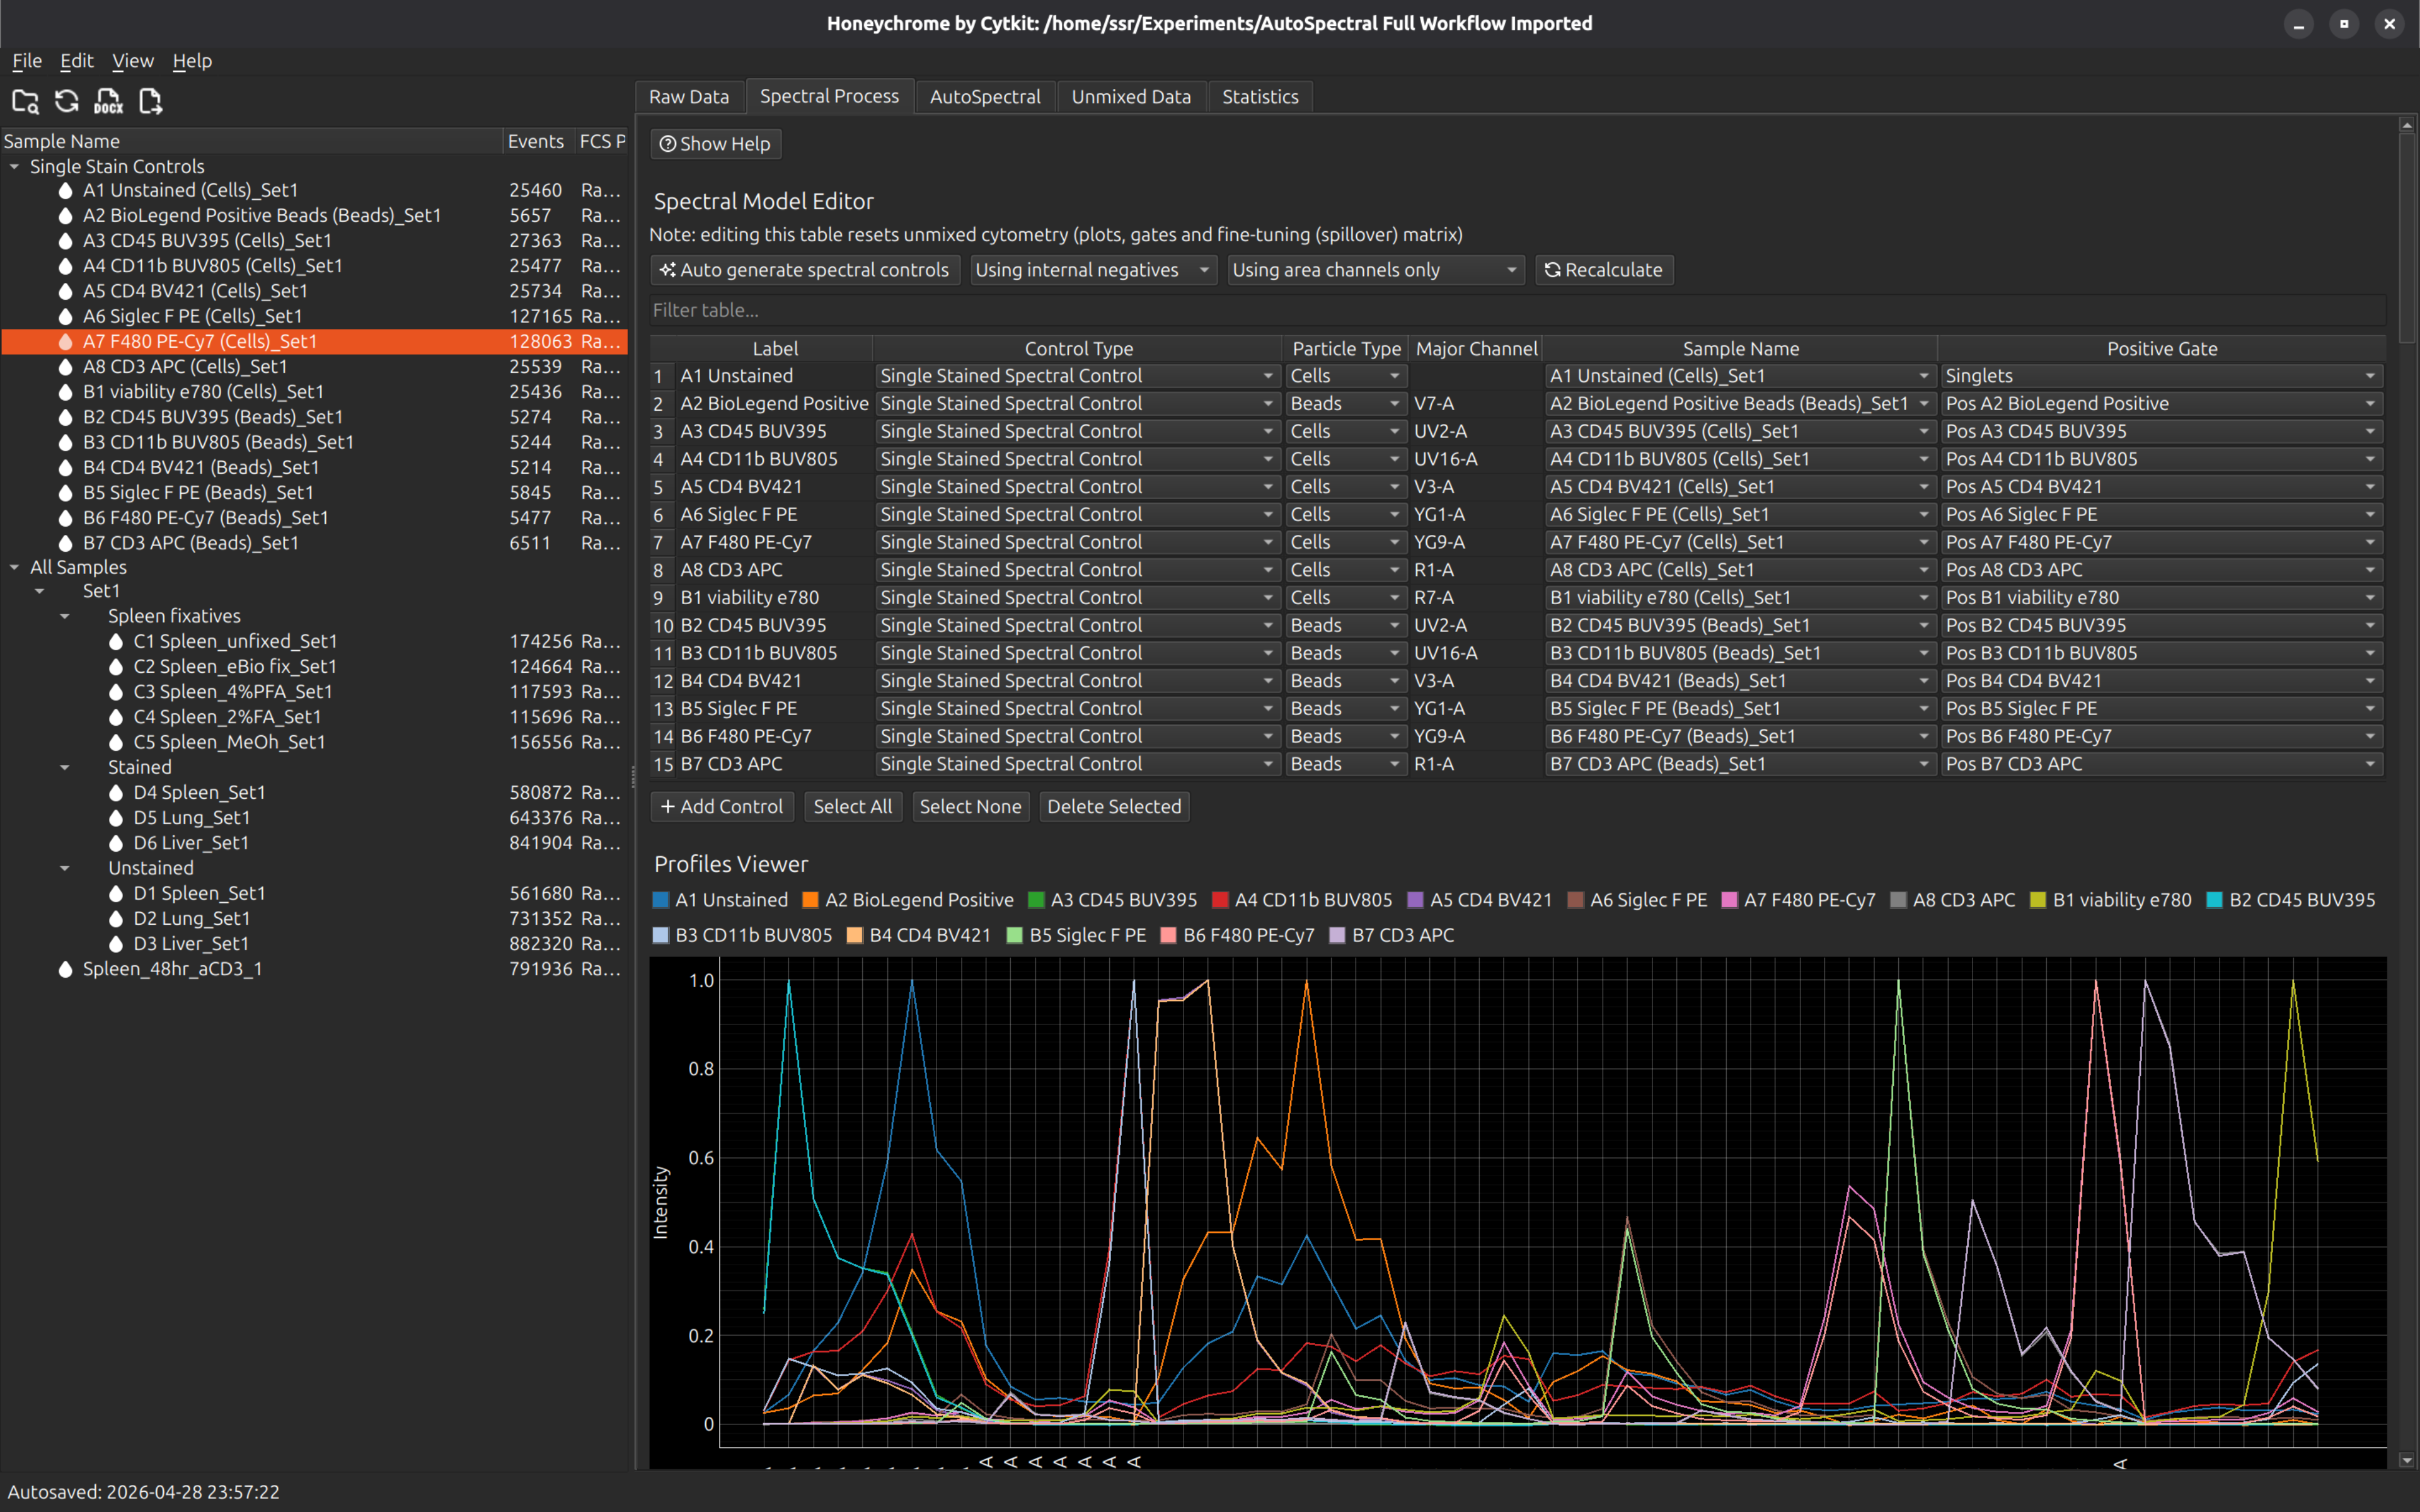Screen dimensions: 2420x1512
Task: Click droplet icon beside D3 Liver_Set1
Action: (116, 943)
